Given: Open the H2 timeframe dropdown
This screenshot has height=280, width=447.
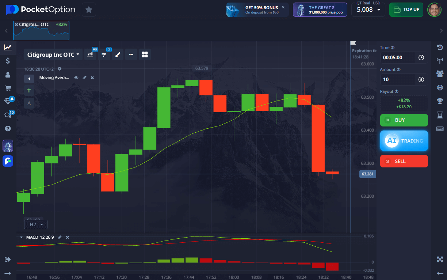Looking at the screenshot, I should 35,224.
